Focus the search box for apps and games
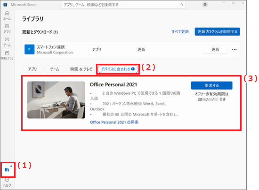259x190 pixels. [123, 5]
